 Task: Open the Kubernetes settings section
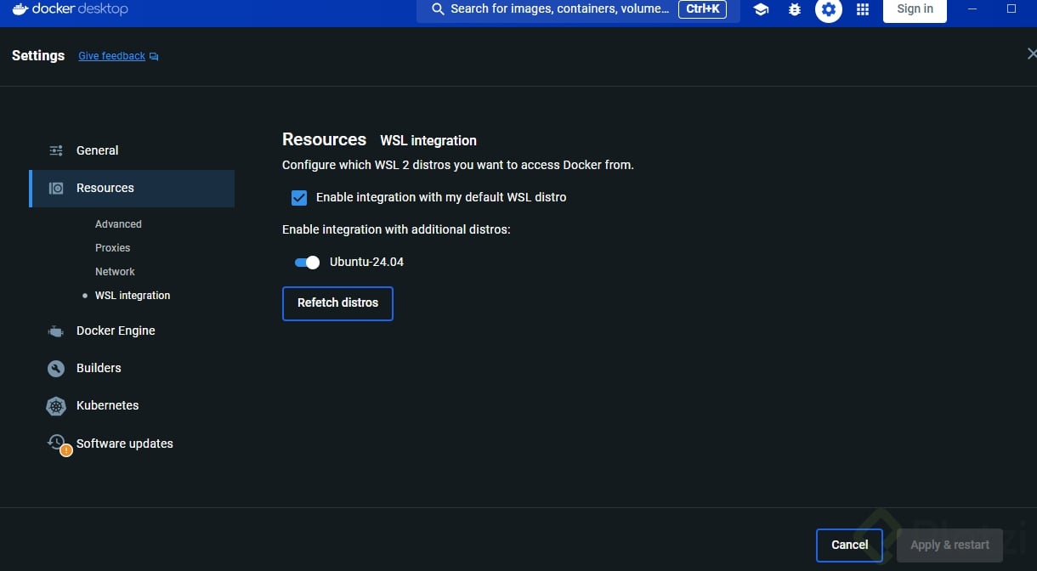click(x=132, y=405)
